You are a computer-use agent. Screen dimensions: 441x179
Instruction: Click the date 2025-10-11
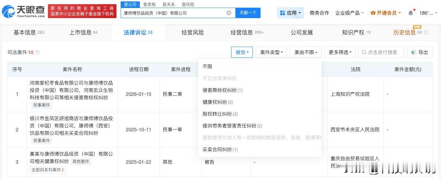[138, 130]
